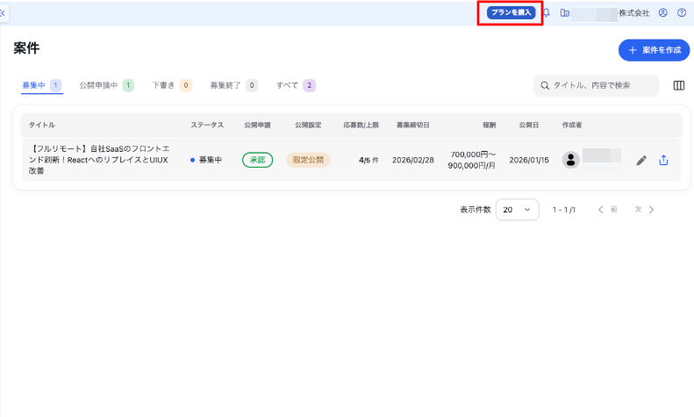Click the 募集中 status in the row
Viewport: 694px width, 417px height.
pos(206,160)
